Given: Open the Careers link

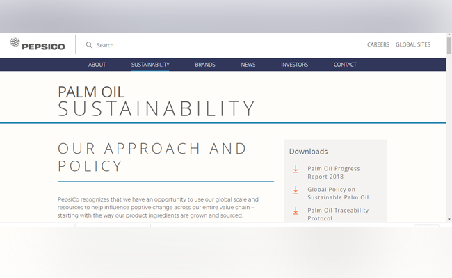Looking at the screenshot, I should coord(378,44).
